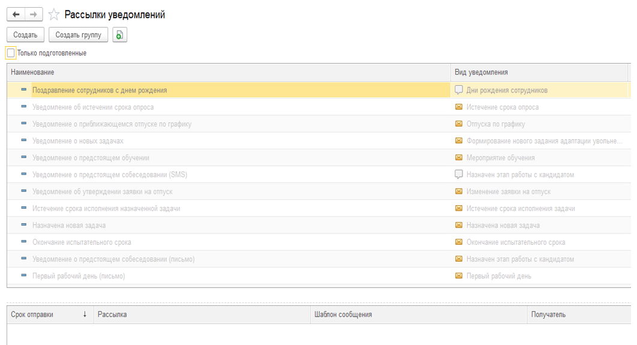Click speech bubble icon beside Дни рождения сотрудников
This screenshot has width=637, height=345.
pyautogui.click(x=459, y=90)
